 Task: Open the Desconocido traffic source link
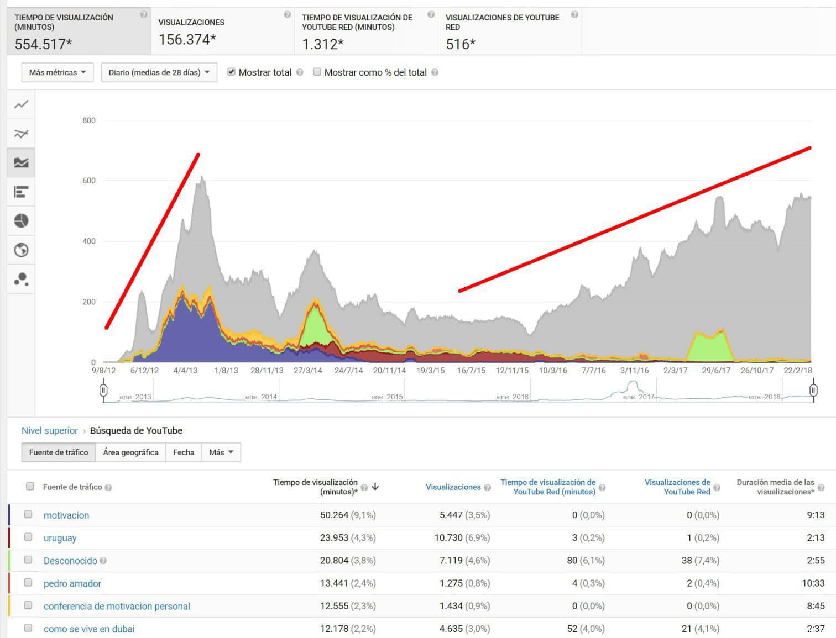tap(70, 561)
